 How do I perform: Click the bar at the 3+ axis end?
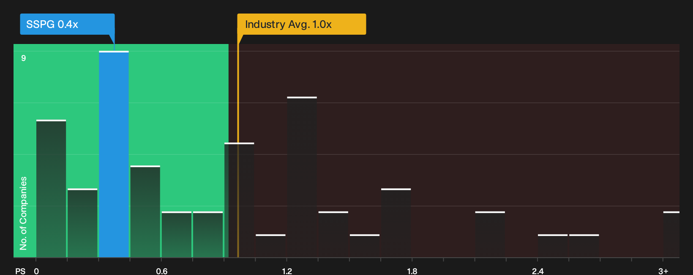tap(671, 234)
